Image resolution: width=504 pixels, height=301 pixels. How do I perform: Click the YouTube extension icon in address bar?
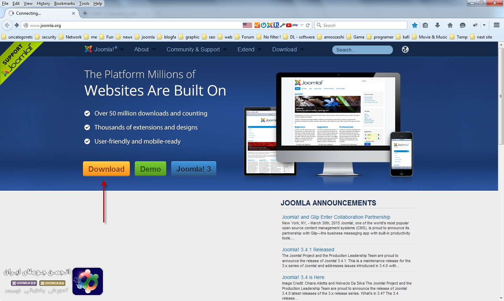(289, 25)
